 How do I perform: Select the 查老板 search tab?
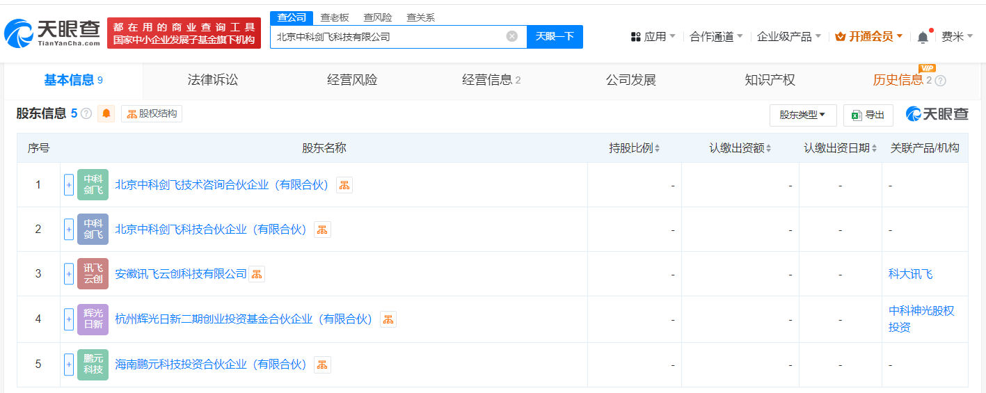pyautogui.click(x=335, y=17)
